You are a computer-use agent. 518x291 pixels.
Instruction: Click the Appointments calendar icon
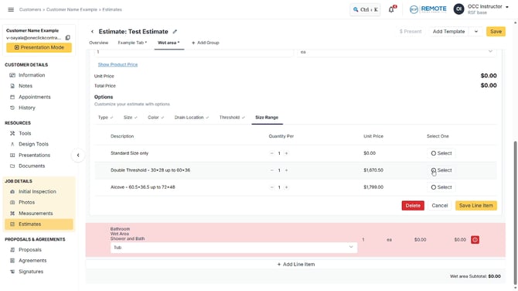pos(12,97)
